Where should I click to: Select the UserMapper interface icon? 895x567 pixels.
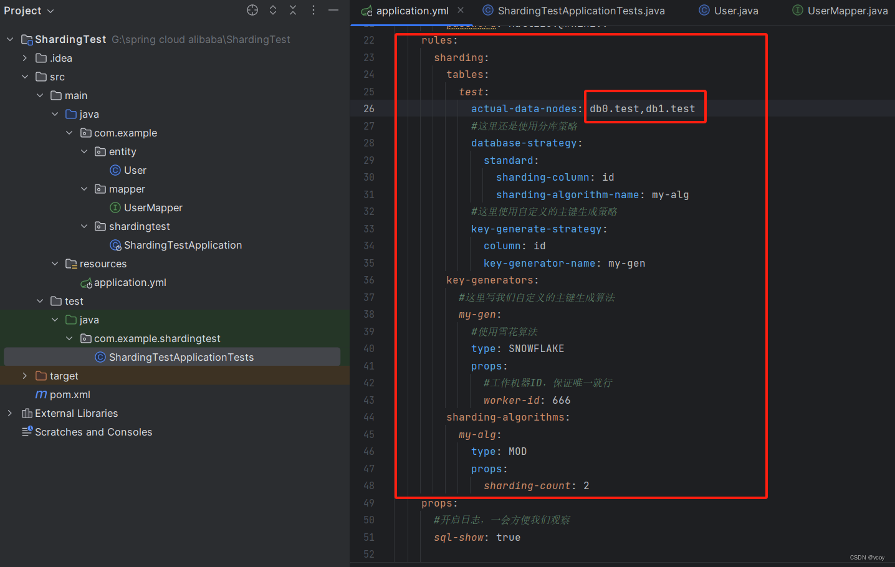[x=115, y=207]
